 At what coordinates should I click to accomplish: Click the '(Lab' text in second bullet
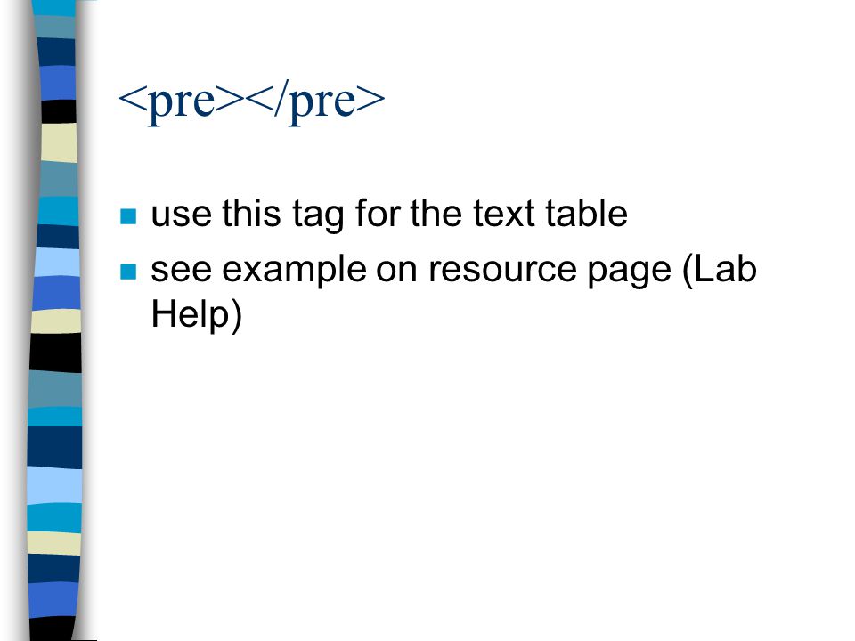[720, 269]
